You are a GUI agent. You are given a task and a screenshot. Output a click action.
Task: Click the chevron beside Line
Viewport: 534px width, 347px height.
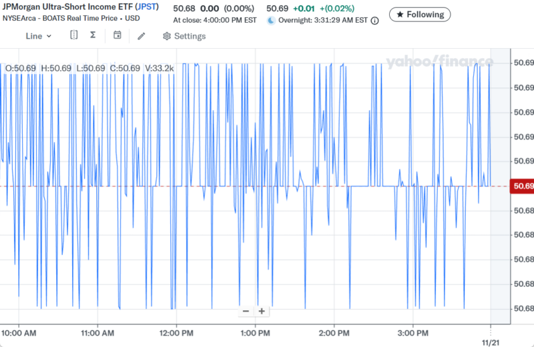point(49,37)
